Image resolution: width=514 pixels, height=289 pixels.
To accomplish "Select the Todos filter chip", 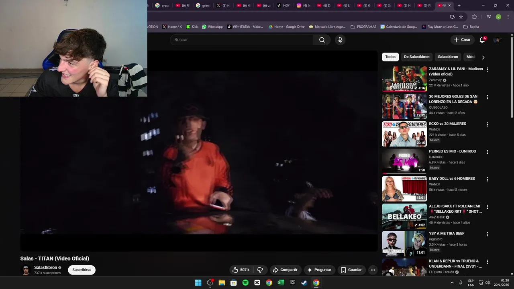I will coord(390,57).
